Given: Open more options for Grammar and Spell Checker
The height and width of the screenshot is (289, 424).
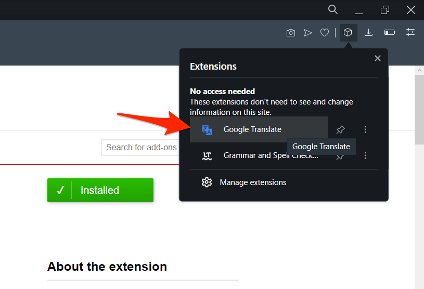Looking at the screenshot, I should click(365, 155).
